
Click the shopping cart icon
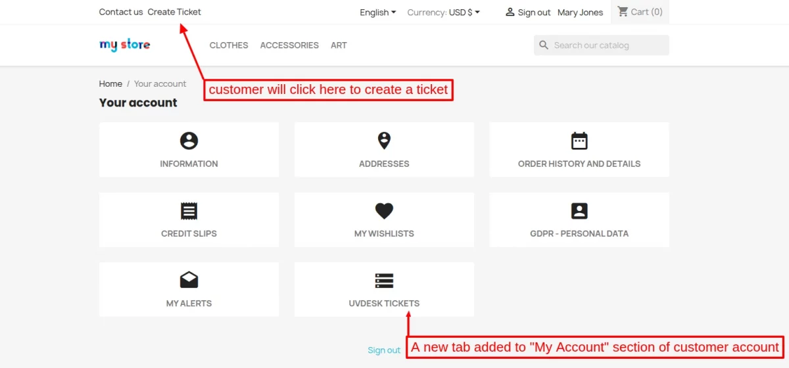tap(623, 11)
